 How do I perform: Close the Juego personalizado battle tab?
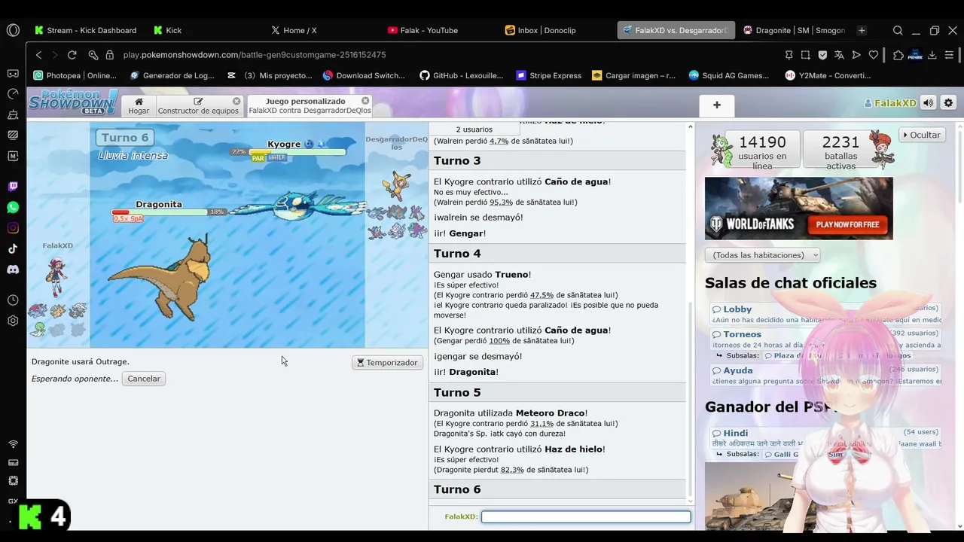pos(365,101)
